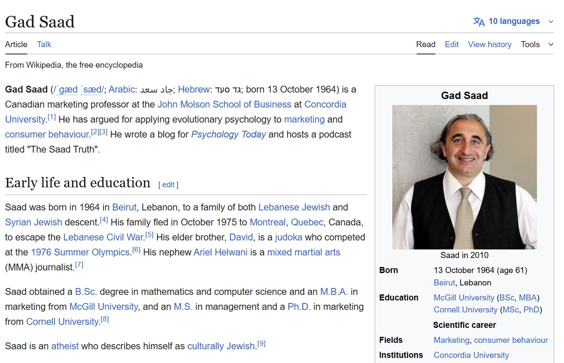This screenshot has height=363, width=564.
Task: Open the judoka link
Action: 288,237
